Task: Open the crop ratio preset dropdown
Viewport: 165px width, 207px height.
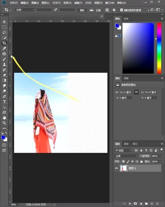Action: [x=25, y=10]
